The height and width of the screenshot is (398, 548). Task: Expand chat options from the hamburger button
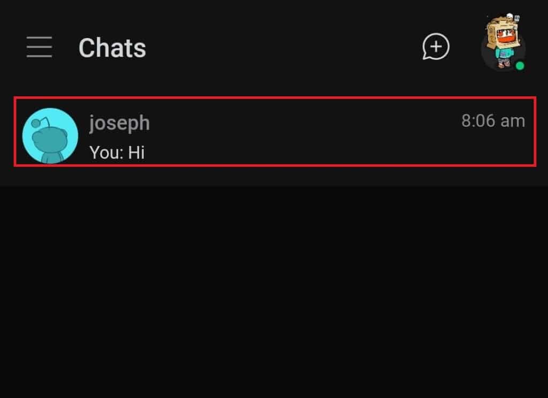39,47
